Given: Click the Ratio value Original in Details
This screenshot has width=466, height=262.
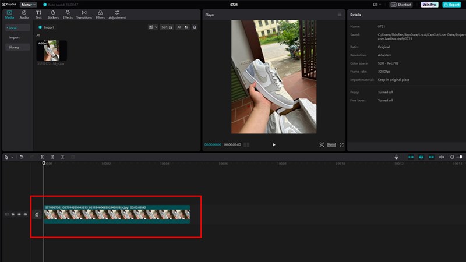Looking at the screenshot, I should pyautogui.click(x=384, y=47).
